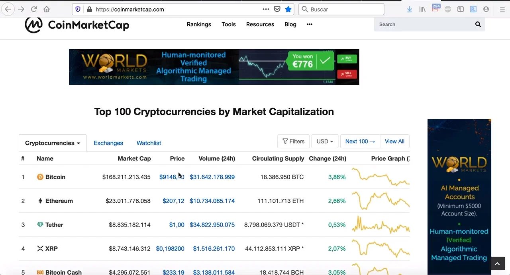Viewport: 510px width, 275px height.
Task: Reload page with the refresh icon
Action: point(34,9)
